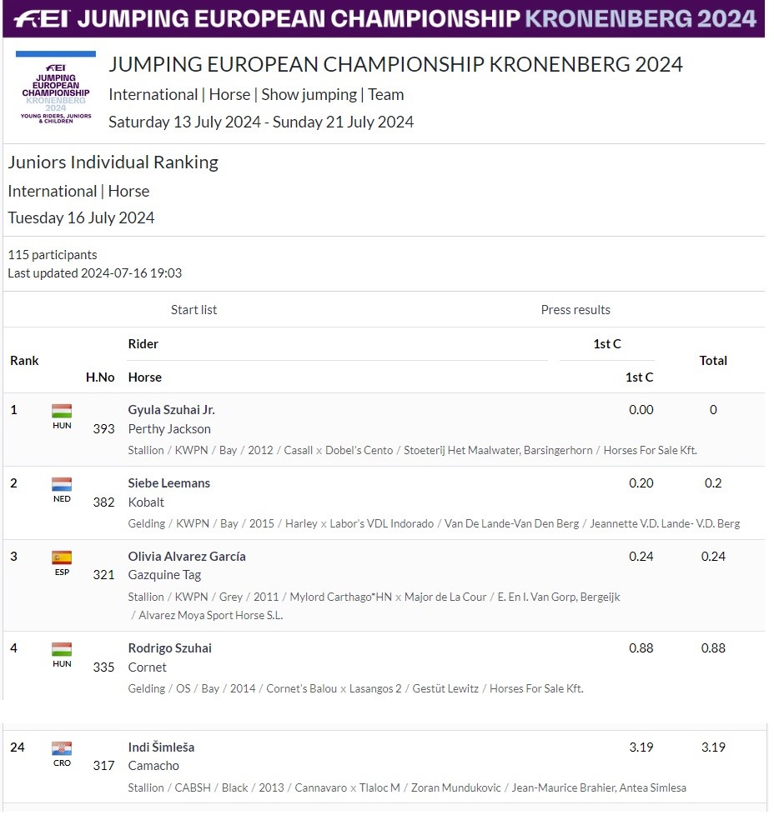Click the Rank column header
The width and height of the screenshot is (774, 825).
[x=24, y=361]
